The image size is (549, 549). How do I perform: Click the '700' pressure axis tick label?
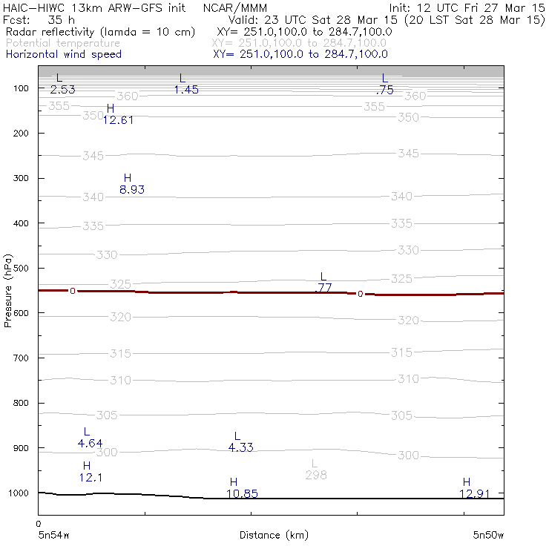[x=21, y=358]
